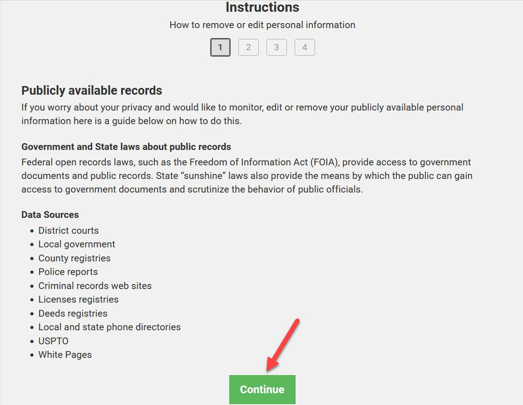This screenshot has width=523, height=405.
Task: Go to step 2 of instructions
Action: click(248, 47)
